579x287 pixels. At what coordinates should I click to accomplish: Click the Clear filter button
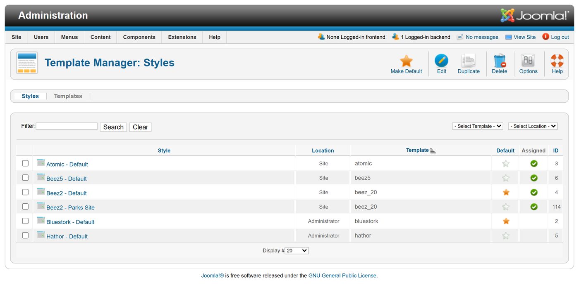(140, 127)
